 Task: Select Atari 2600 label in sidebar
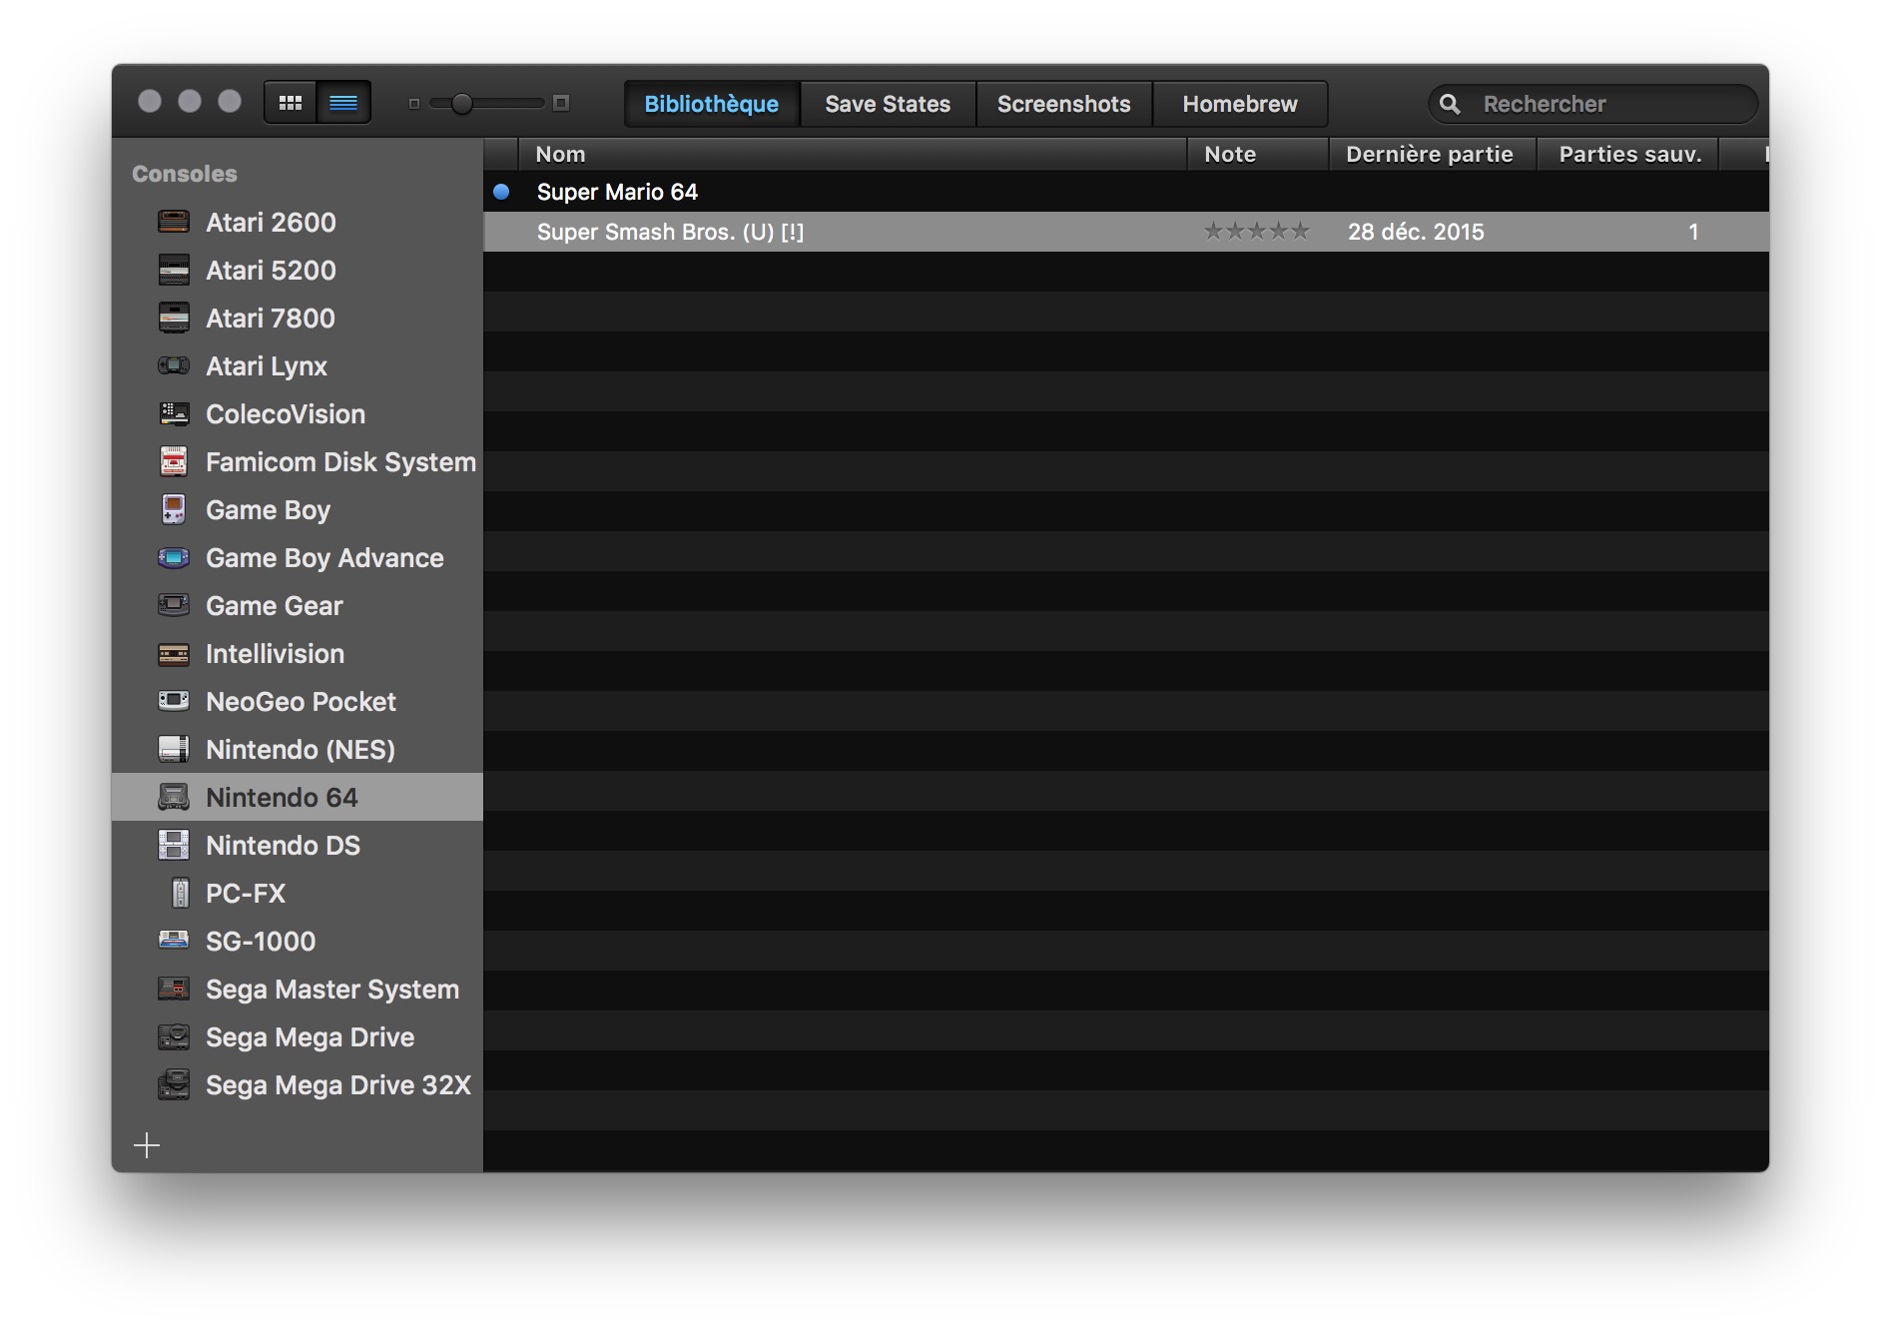point(271,222)
